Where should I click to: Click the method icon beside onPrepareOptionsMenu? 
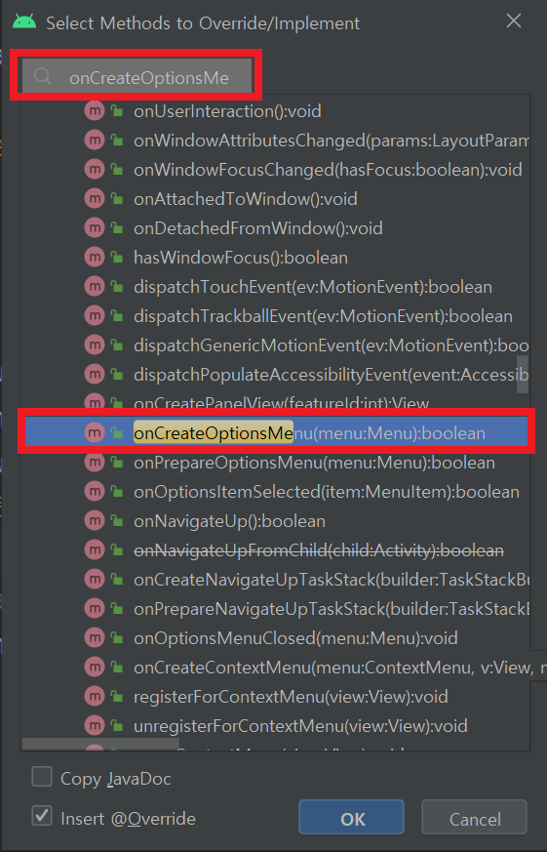(95, 463)
